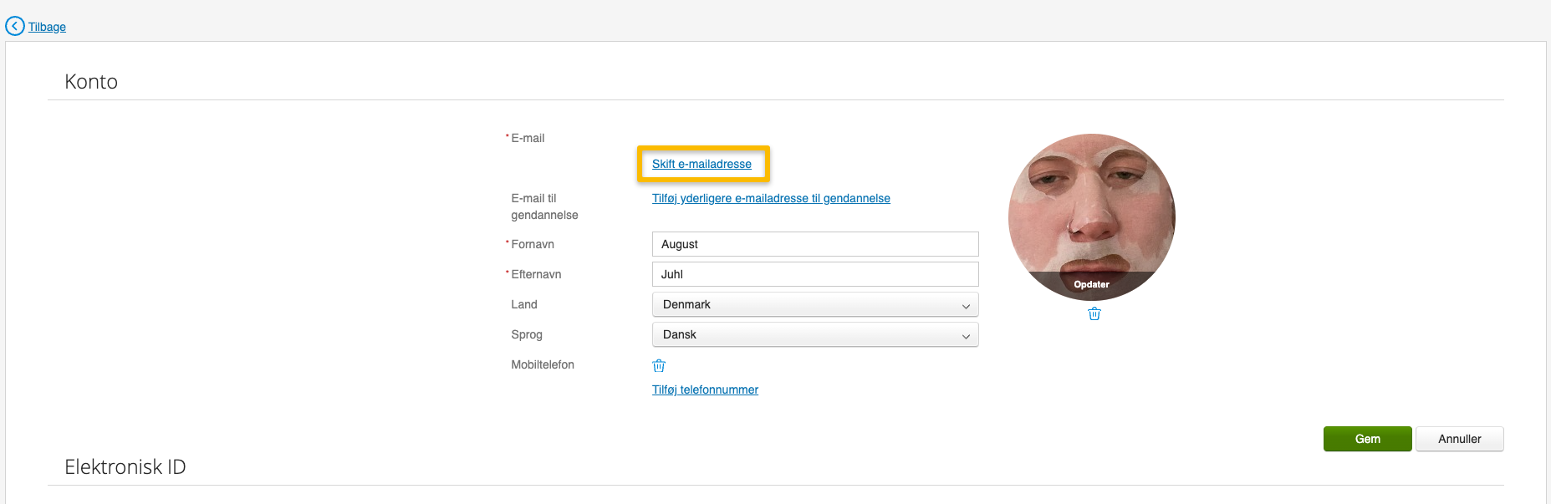Save changes with the green Gem button
Viewport: 1551px width, 504px height.
[x=1367, y=439]
